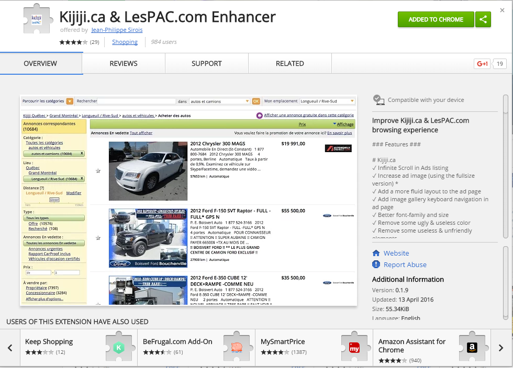Go to previous related extensions arrow
The width and height of the screenshot is (513, 368).
point(10,348)
